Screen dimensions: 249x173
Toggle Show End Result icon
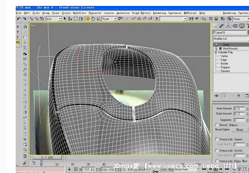click(x=225, y=96)
